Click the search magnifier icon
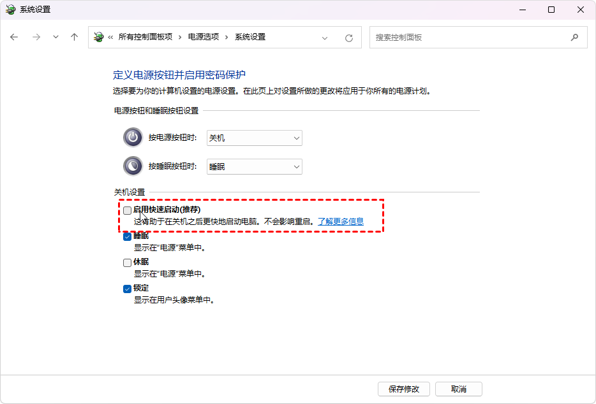596x404 pixels. (x=574, y=37)
